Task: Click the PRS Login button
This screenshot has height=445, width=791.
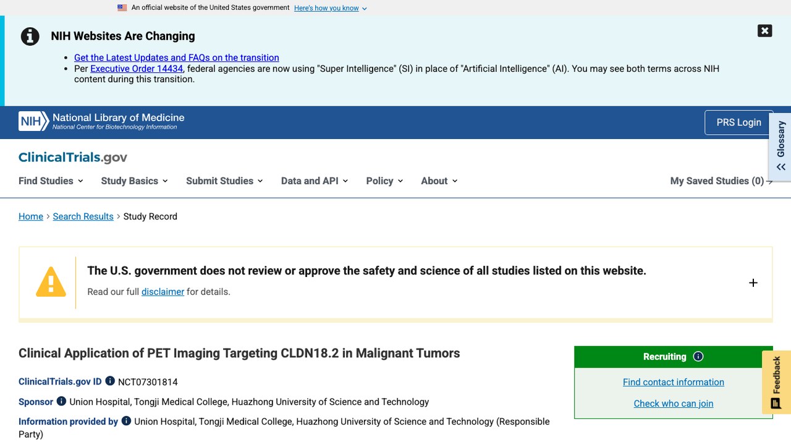Action: tap(738, 122)
